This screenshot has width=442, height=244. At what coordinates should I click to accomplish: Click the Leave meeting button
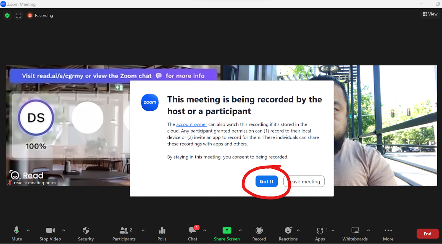(x=304, y=181)
